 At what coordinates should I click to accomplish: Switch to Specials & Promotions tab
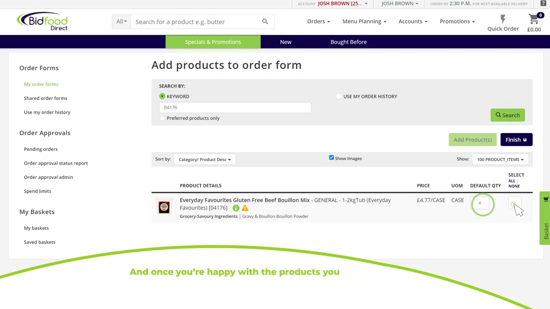tap(213, 42)
